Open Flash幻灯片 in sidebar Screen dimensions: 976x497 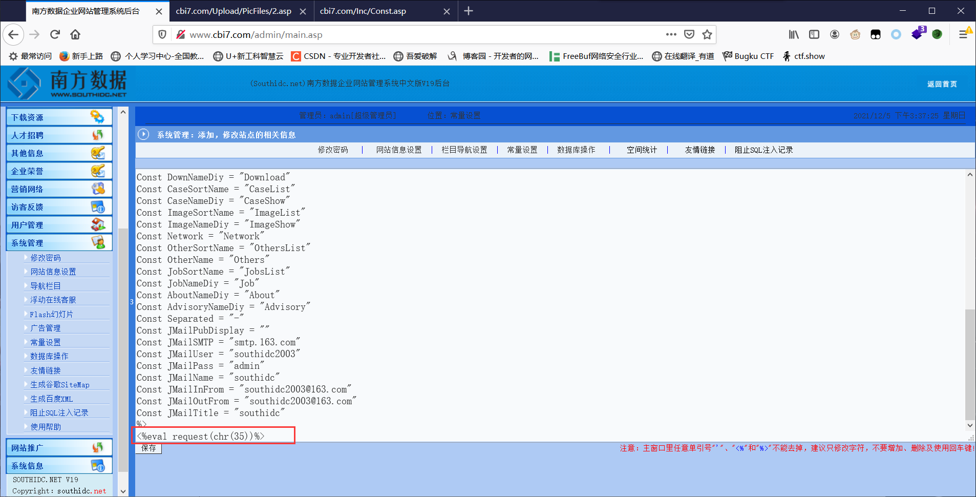pyautogui.click(x=51, y=314)
